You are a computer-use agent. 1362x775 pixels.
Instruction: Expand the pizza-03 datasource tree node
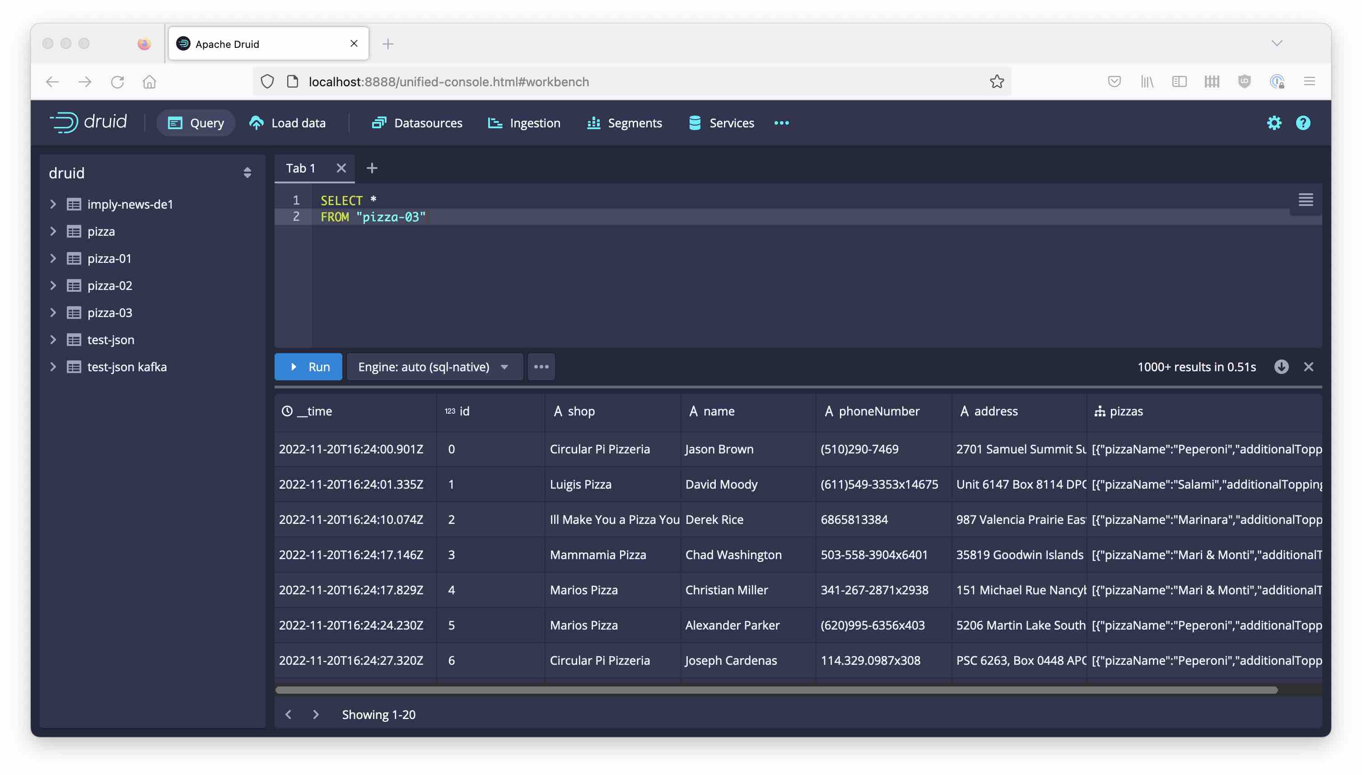click(x=53, y=313)
